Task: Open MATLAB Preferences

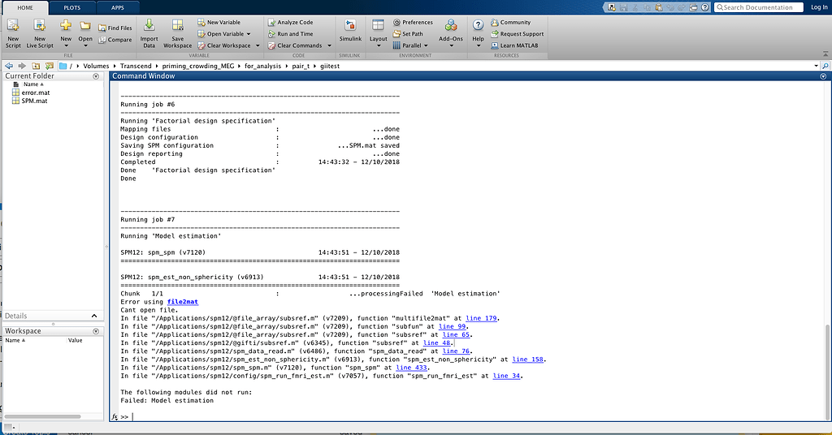Action: pos(413,22)
